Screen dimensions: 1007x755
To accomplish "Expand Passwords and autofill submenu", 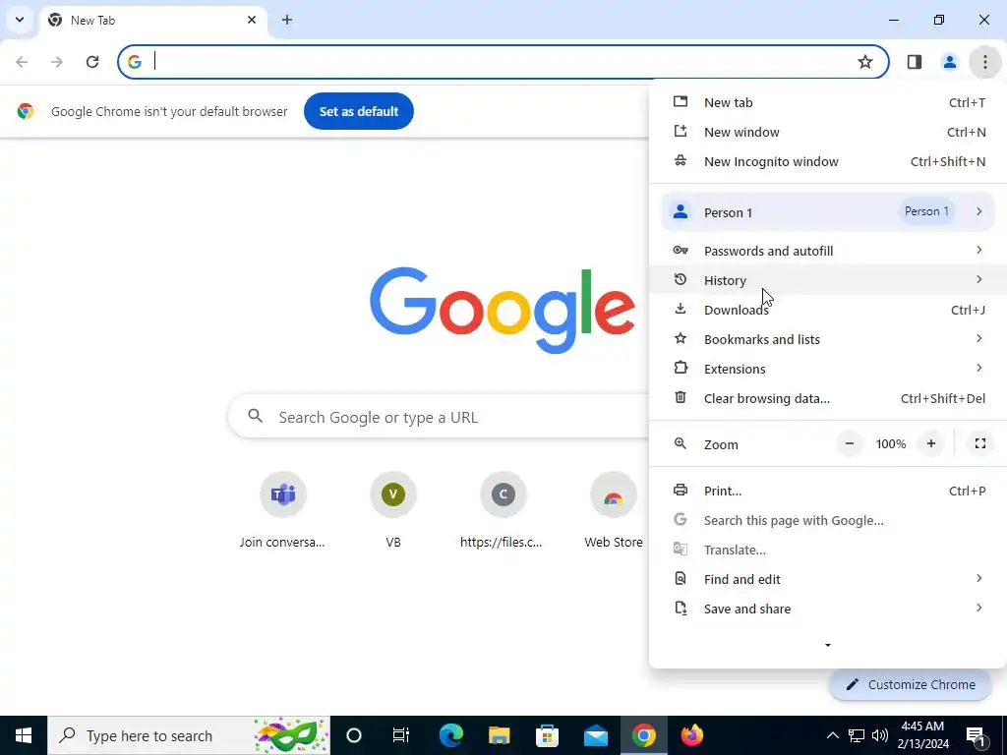I will pos(828,251).
